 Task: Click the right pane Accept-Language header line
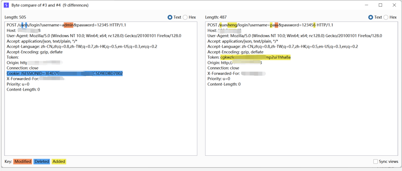[283, 46]
